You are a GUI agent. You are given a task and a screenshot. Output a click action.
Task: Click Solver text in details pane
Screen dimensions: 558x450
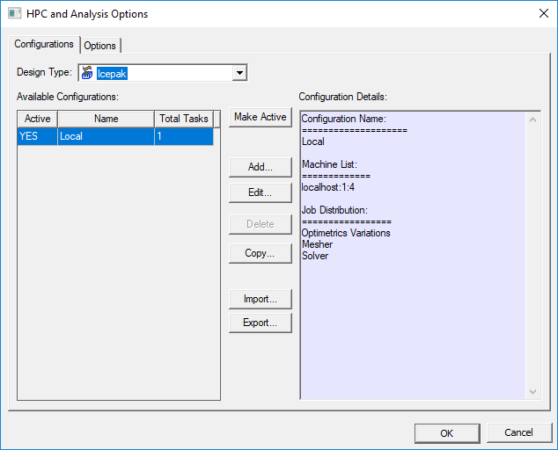click(x=315, y=256)
